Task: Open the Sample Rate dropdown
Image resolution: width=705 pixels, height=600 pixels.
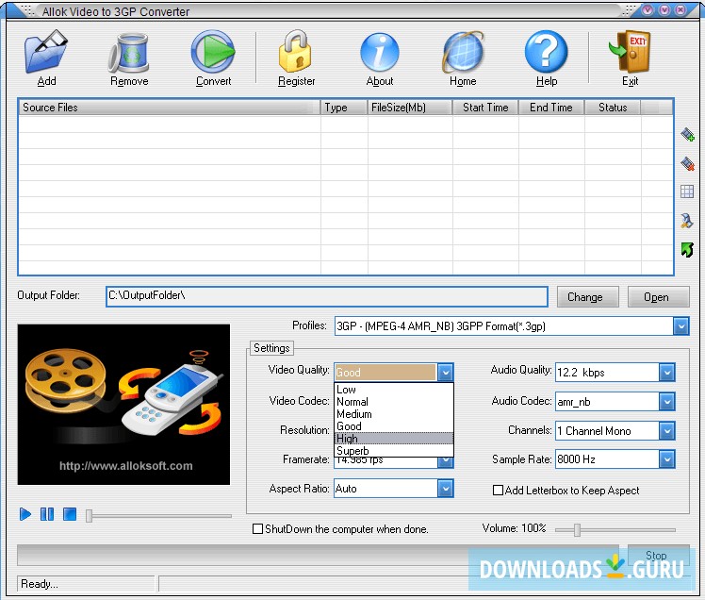Action: tap(666, 459)
